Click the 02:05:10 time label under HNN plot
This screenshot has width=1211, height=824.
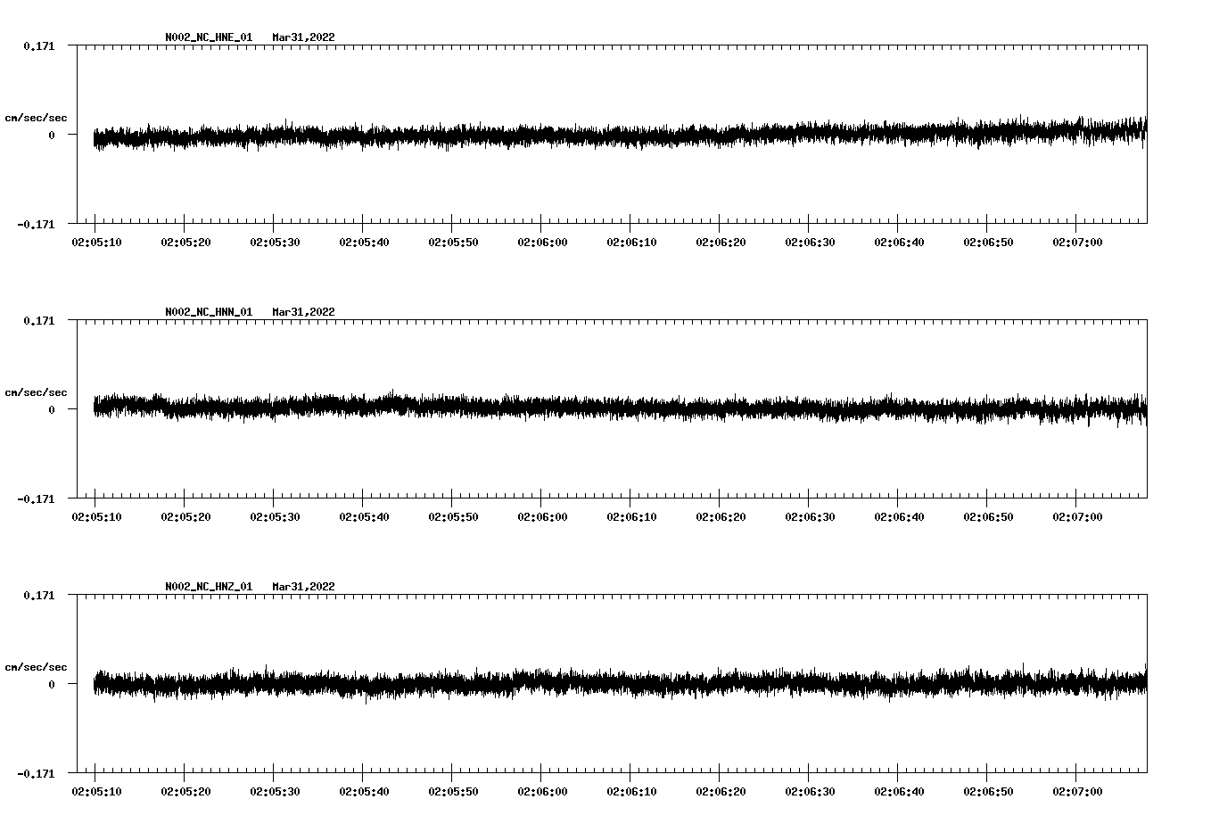[x=96, y=516]
